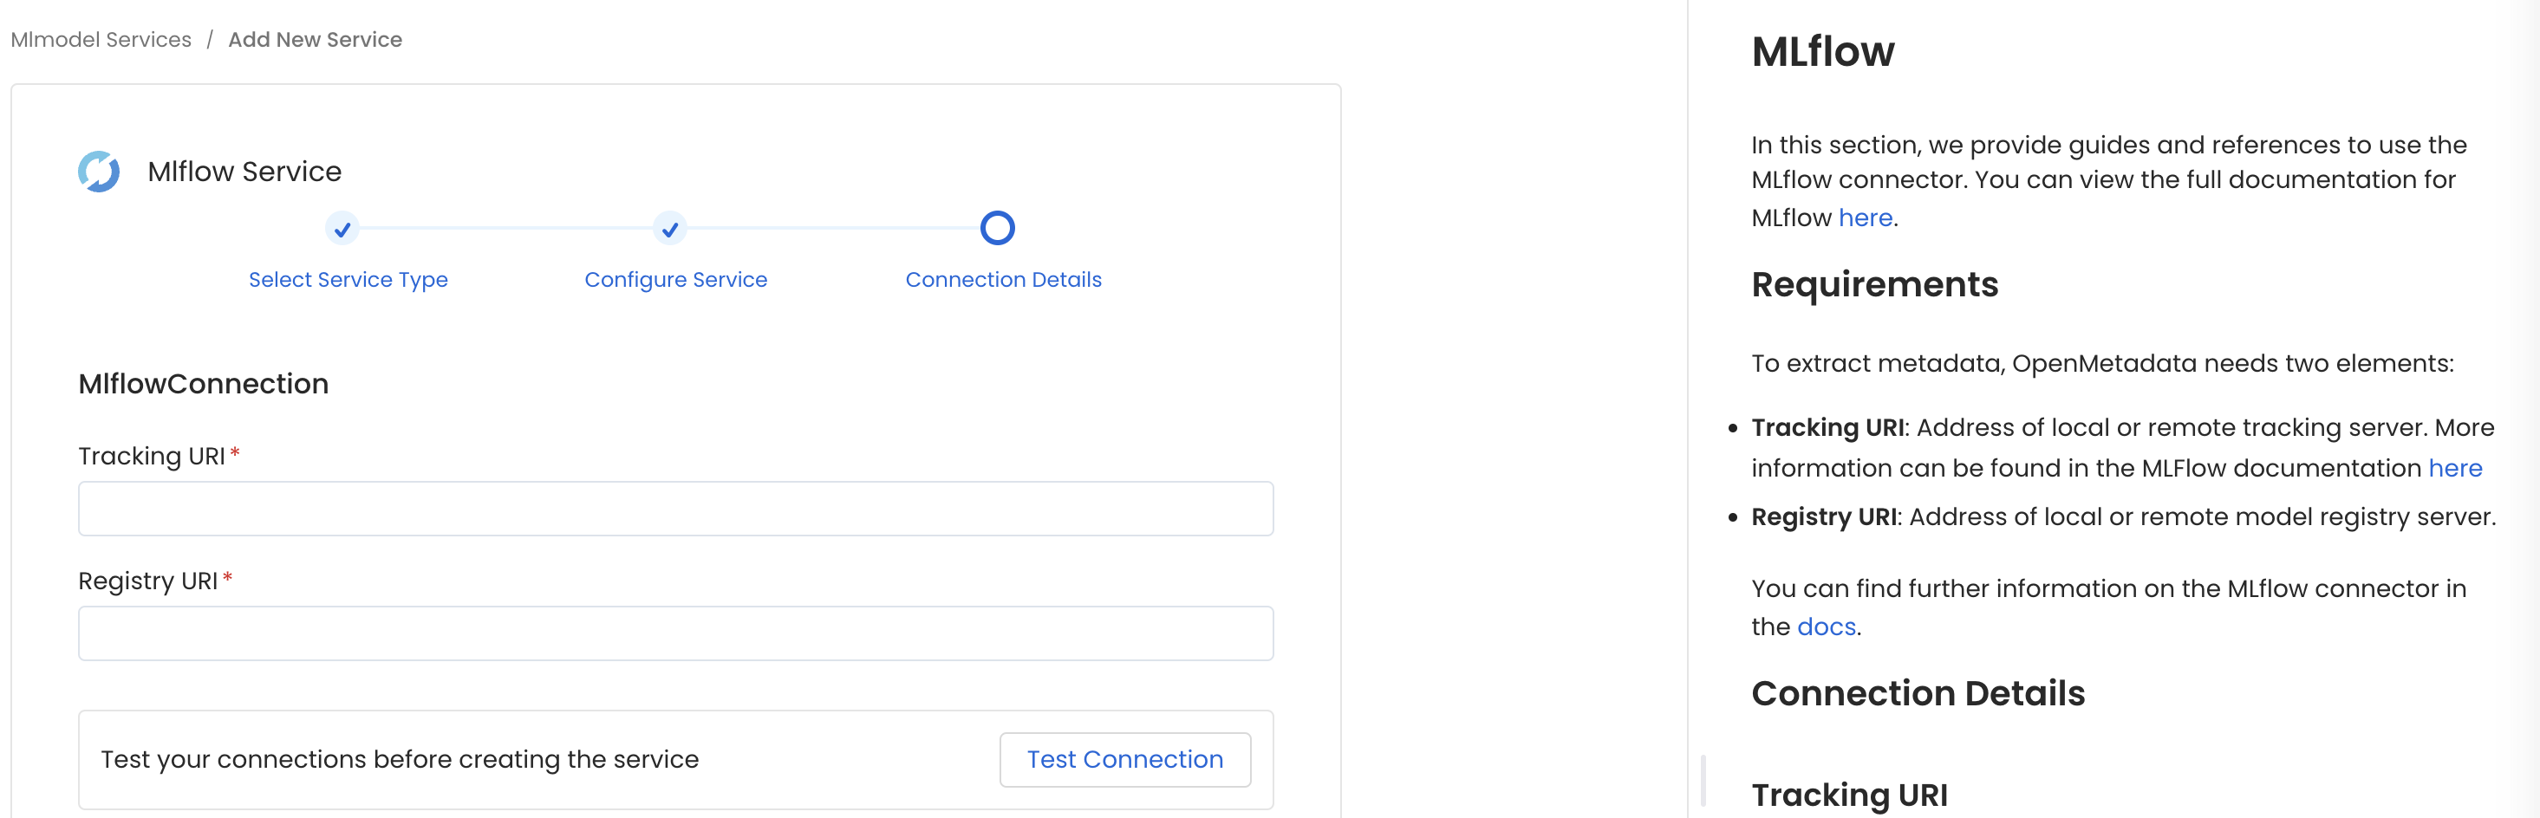Click the completed Configure Service checkmark

pyautogui.click(x=670, y=228)
